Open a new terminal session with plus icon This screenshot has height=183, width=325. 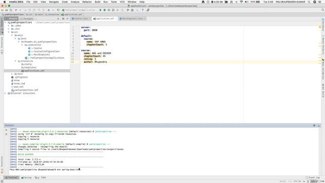[6, 130]
